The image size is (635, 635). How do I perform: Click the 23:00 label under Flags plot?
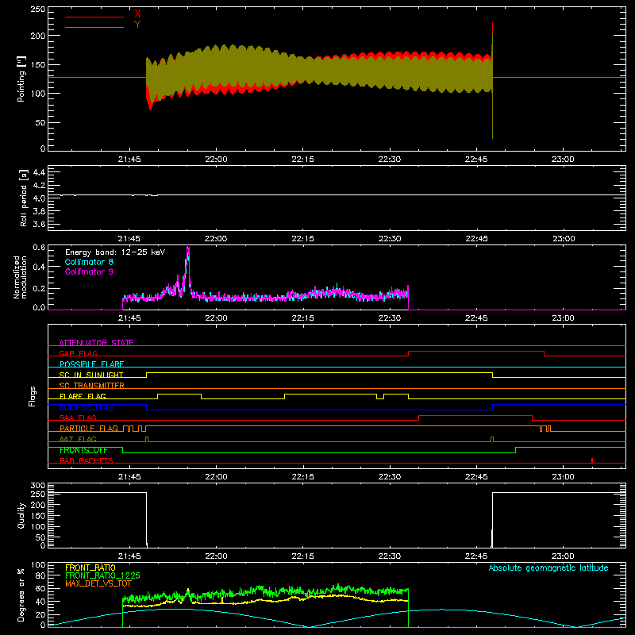click(x=563, y=477)
